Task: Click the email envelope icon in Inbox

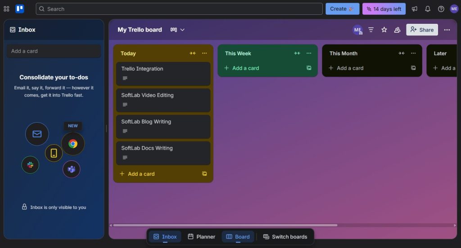Action: tap(37, 134)
